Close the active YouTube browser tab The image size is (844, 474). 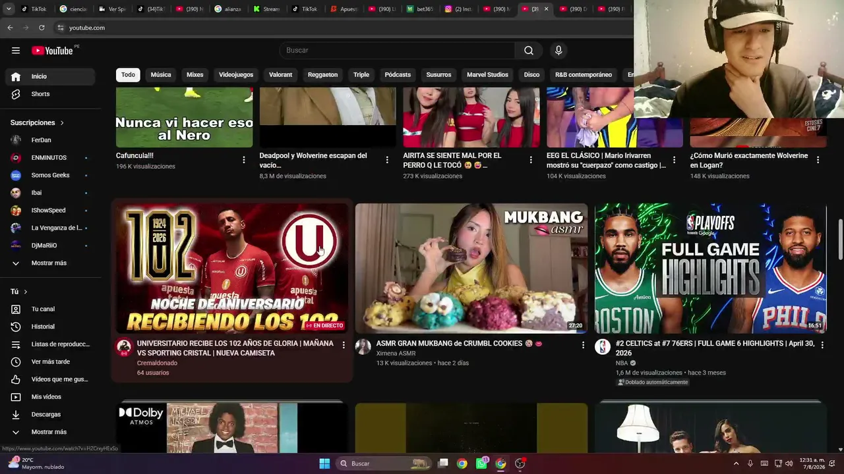(546, 9)
